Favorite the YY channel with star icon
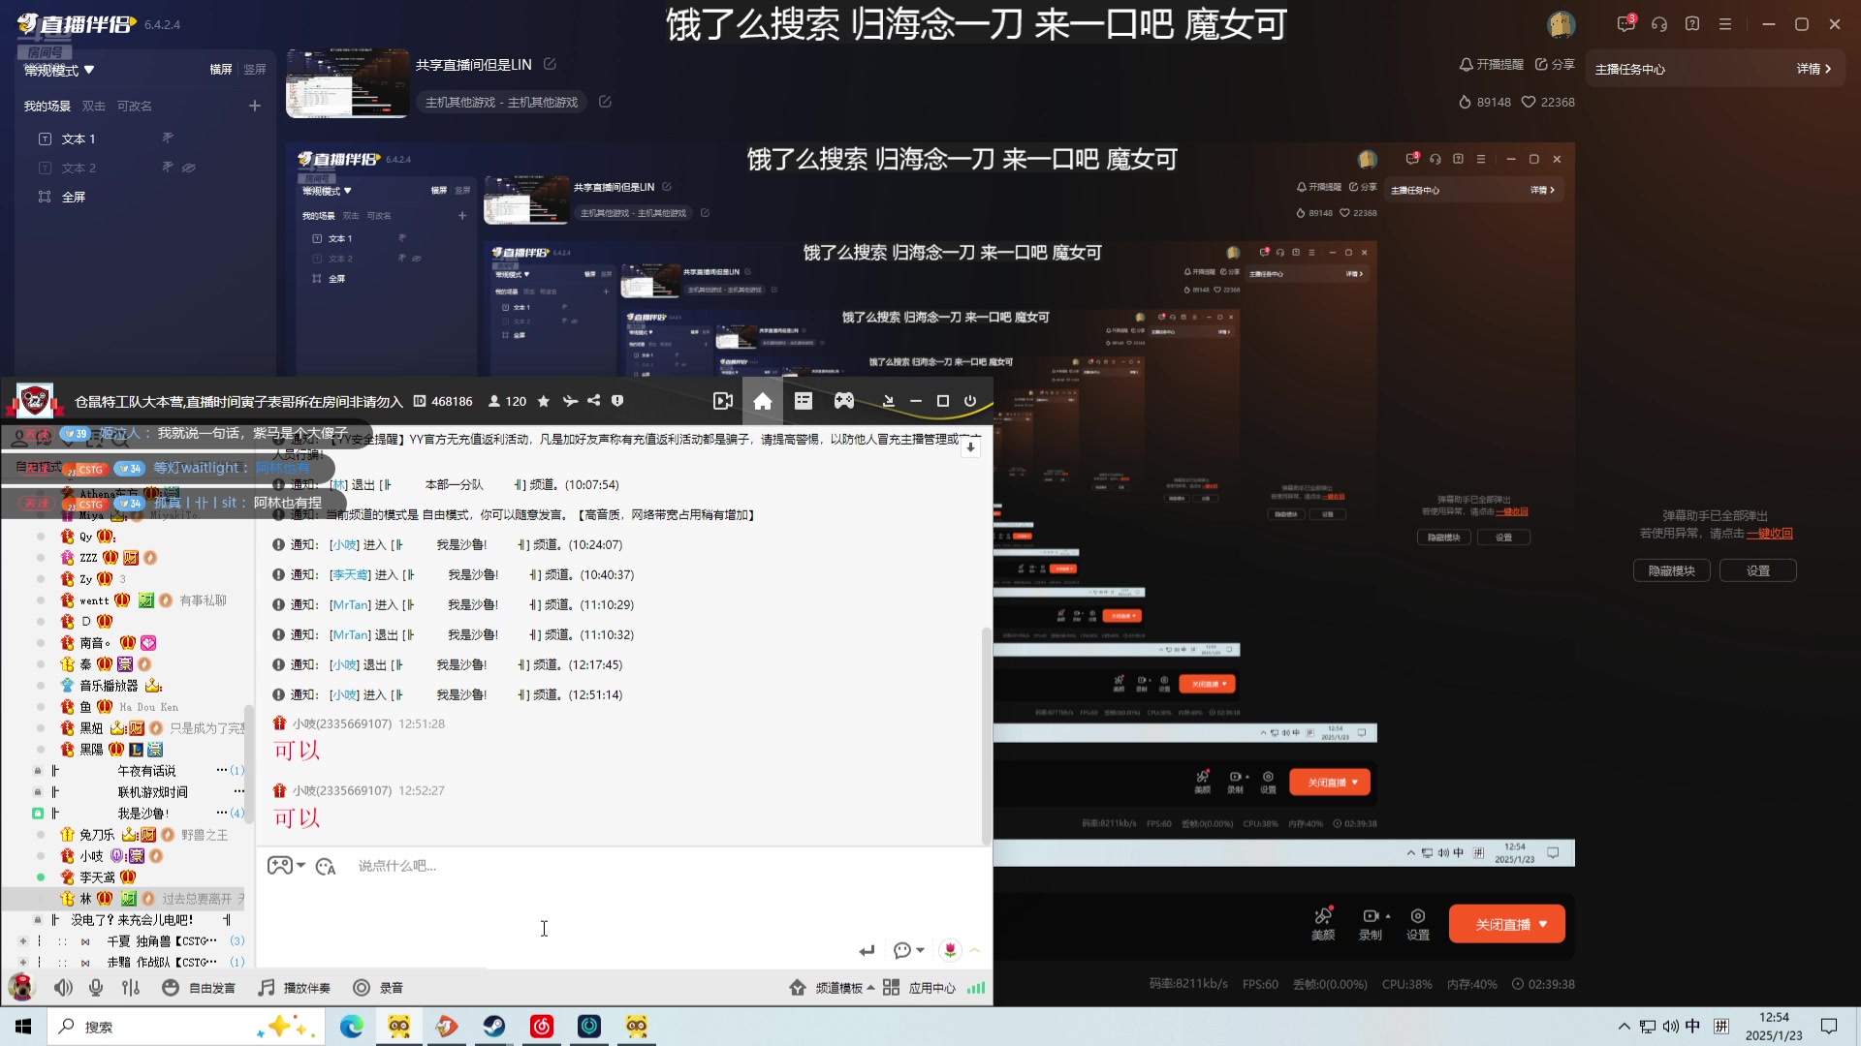The height and width of the screenshot is (1046, 1861). pos(544,401)
